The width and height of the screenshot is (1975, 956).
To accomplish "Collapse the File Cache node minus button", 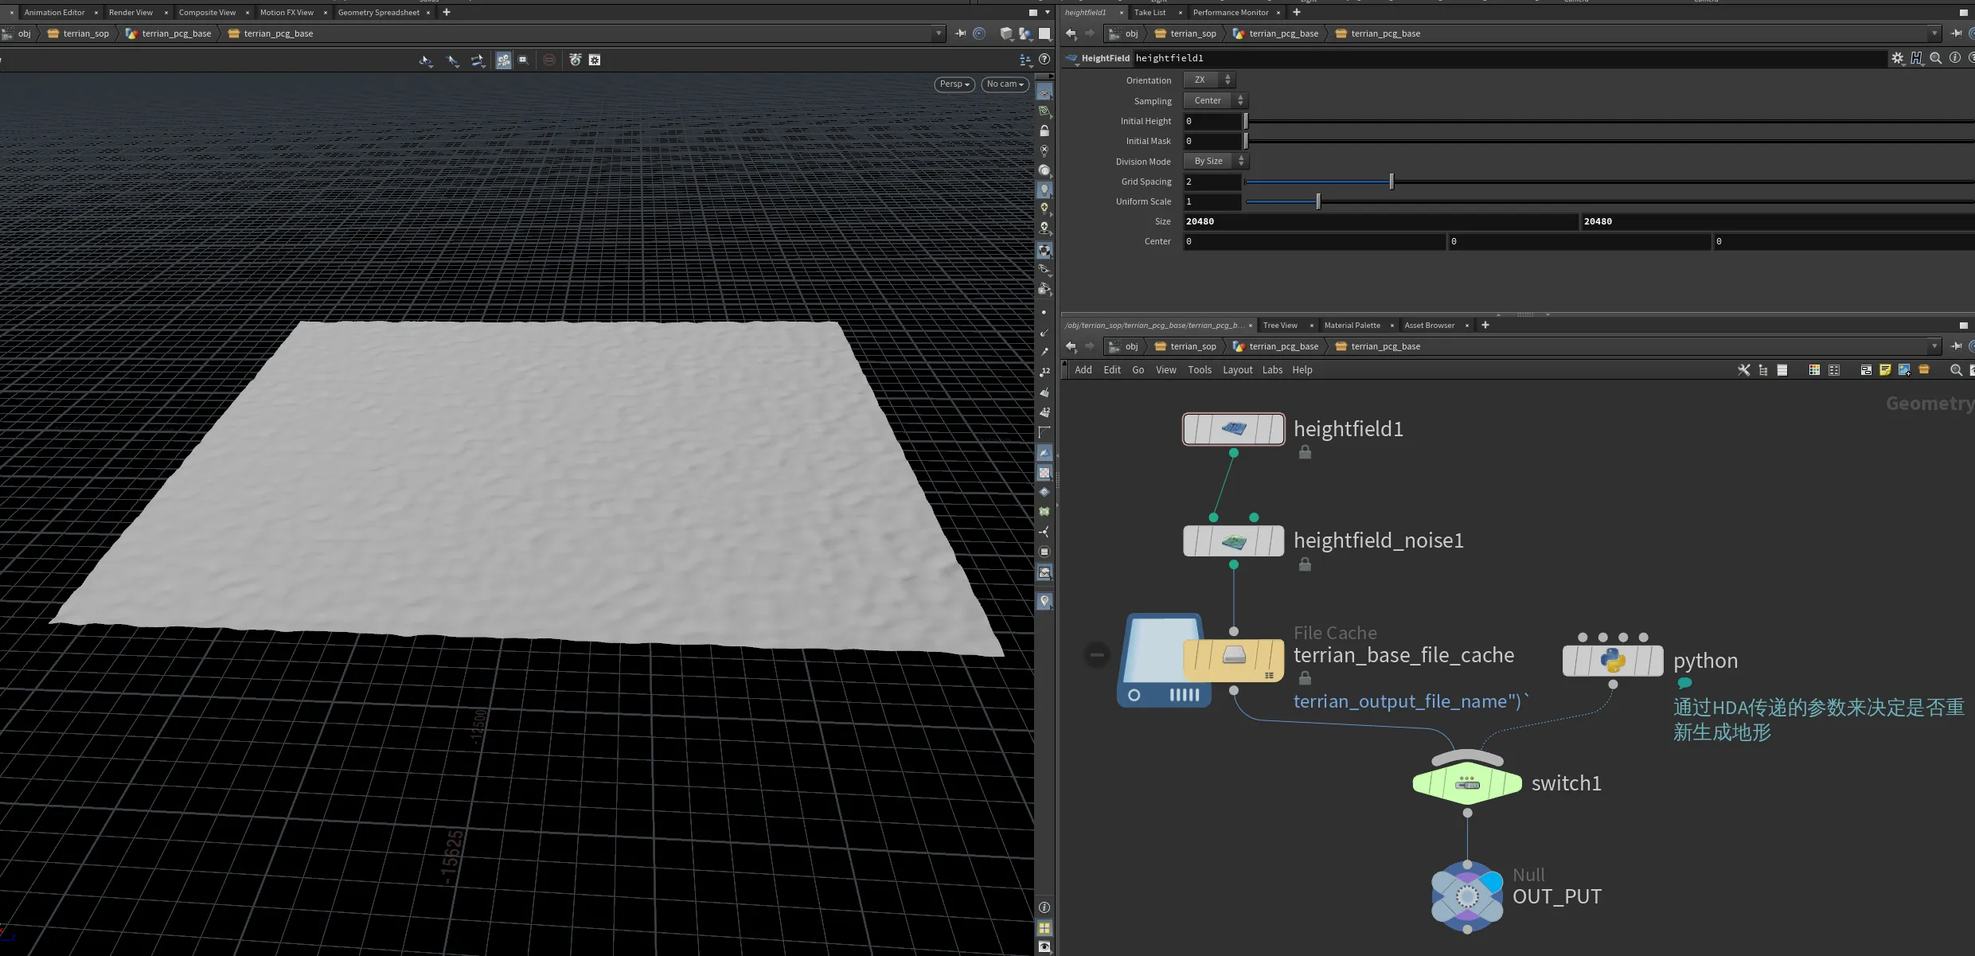I will click(x=1097, y=655).
